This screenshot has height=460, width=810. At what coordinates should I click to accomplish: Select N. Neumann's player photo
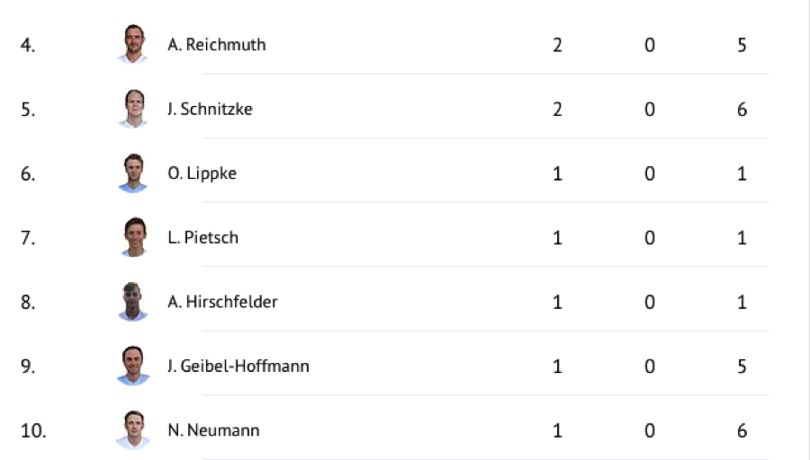(x=132, y=430)
